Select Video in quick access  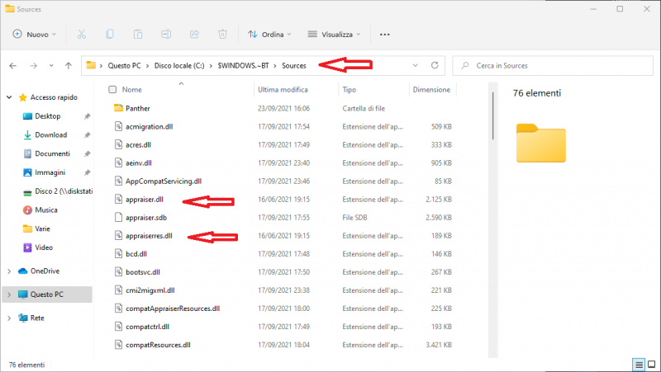pos(44,247)
